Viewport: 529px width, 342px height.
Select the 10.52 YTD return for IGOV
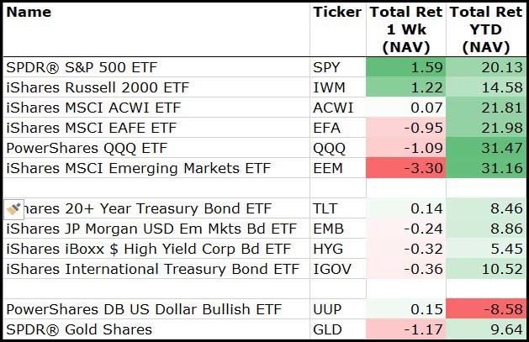tap(486, 269)
